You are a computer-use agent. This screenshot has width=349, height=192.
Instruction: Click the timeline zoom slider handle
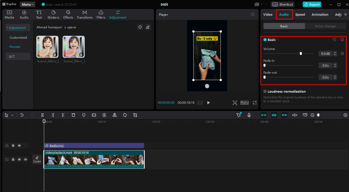pyautogui.click(x=318, y=115)
